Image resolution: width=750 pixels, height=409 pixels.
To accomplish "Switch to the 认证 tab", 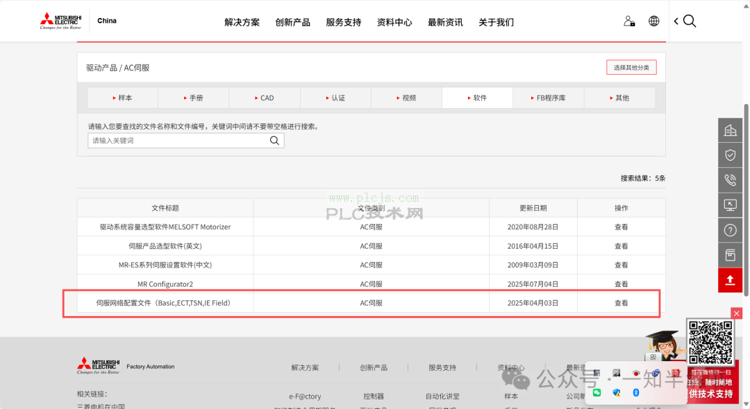I will tap(336, 98).
